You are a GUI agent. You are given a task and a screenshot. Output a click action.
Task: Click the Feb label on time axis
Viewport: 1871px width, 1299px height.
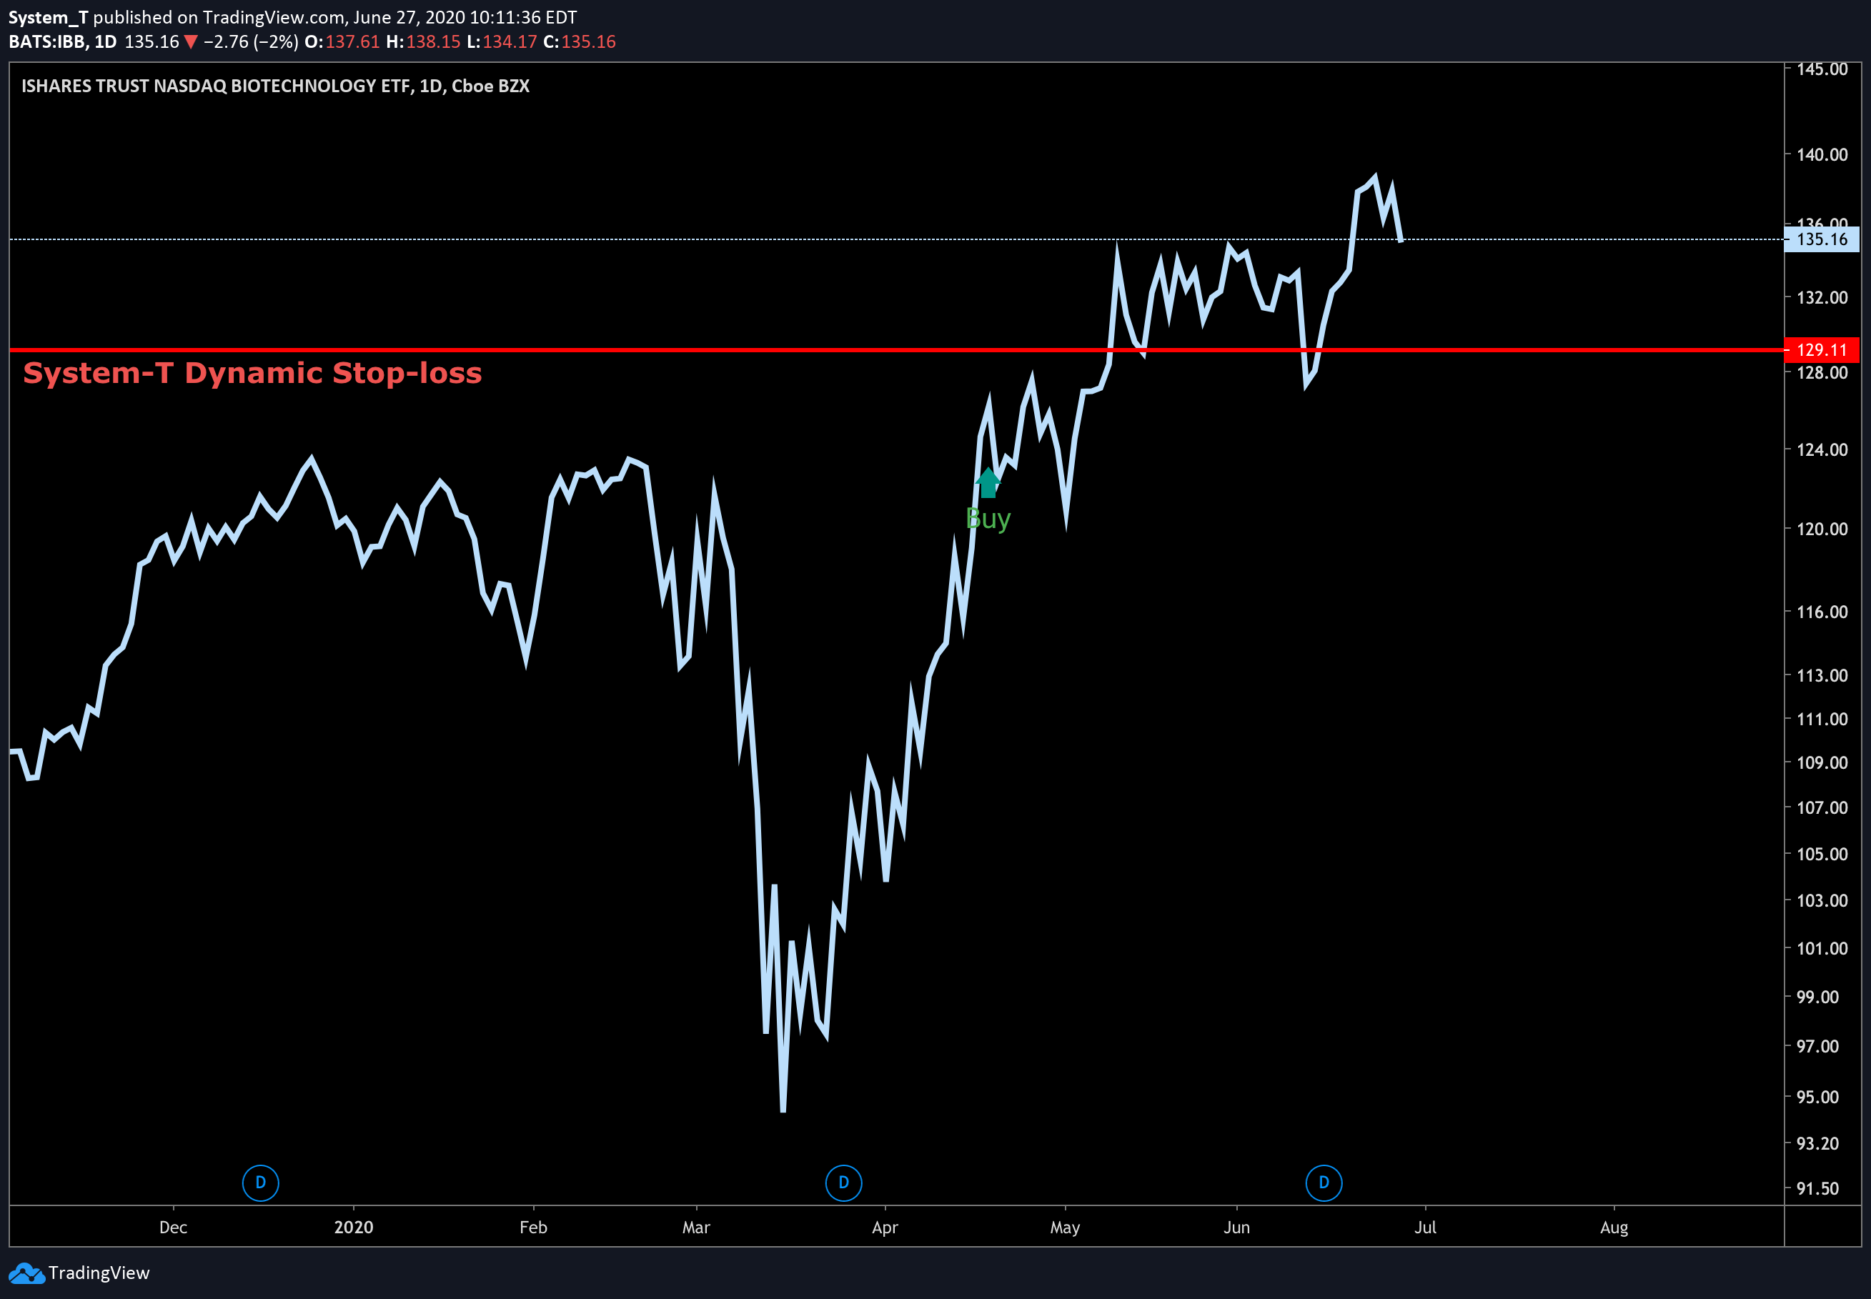533,1228
